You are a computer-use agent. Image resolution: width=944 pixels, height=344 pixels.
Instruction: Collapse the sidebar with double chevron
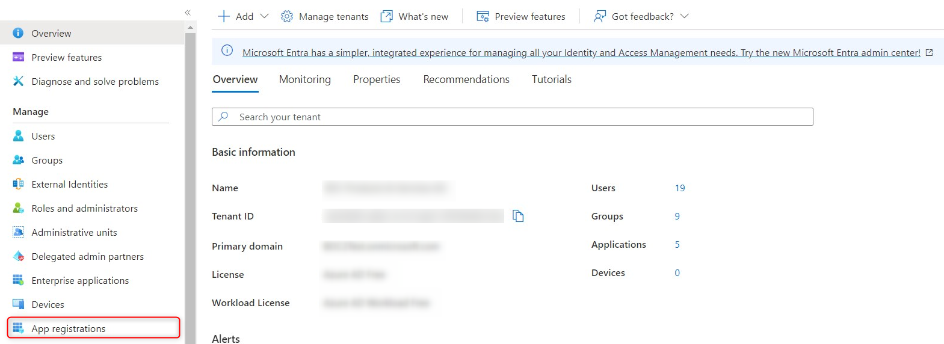pyautogui.click(x=188, y=12)
